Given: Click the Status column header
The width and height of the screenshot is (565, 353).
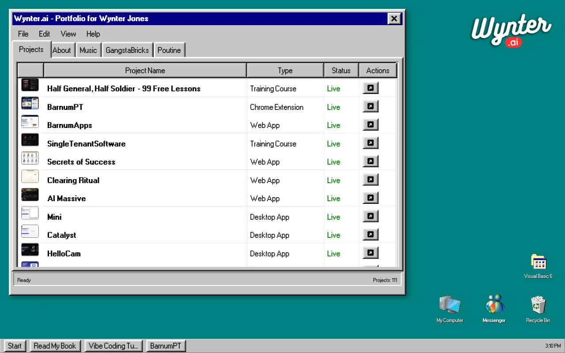Looking at the screenshot, I should [341, 71].
